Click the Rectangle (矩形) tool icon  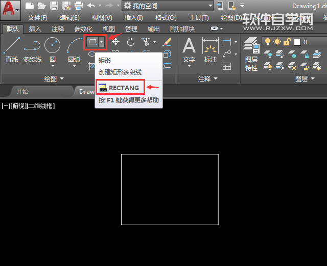(x=92, y=42)
